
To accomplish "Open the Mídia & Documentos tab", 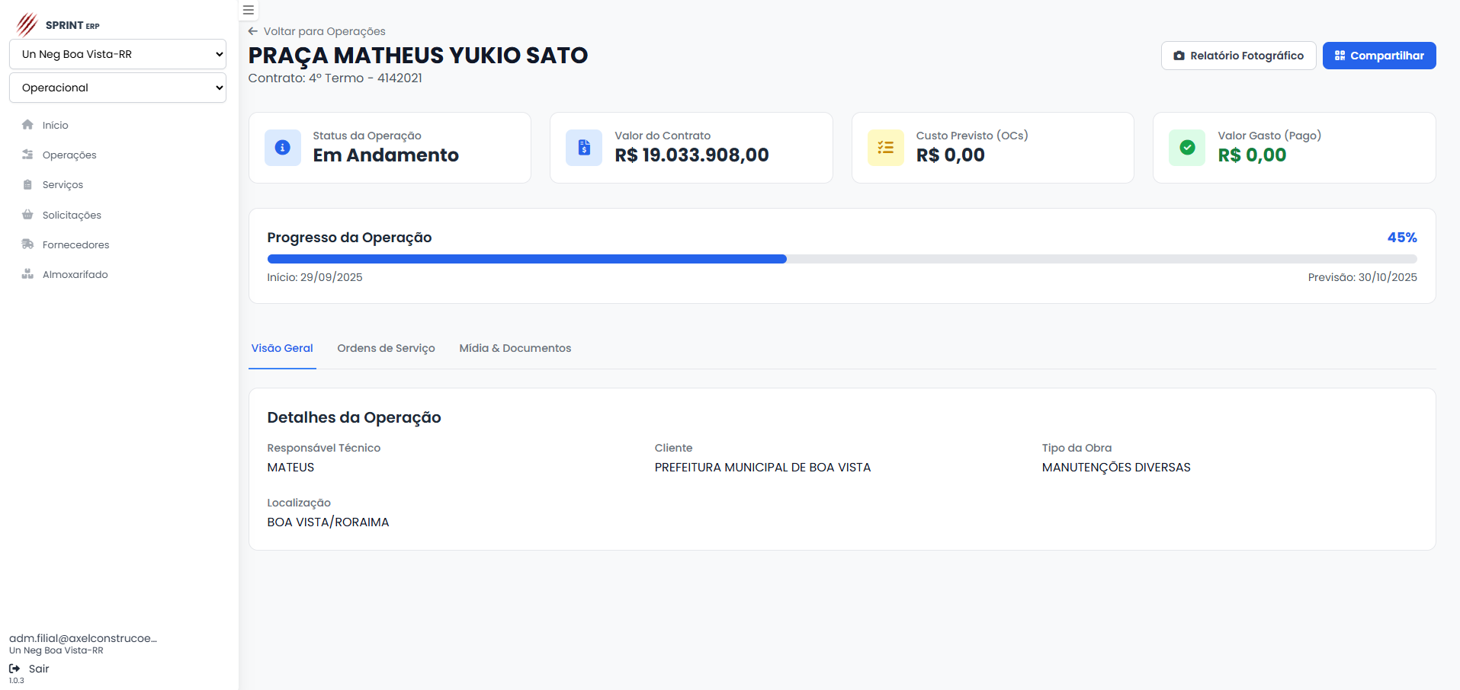I will tap(515, 348).
